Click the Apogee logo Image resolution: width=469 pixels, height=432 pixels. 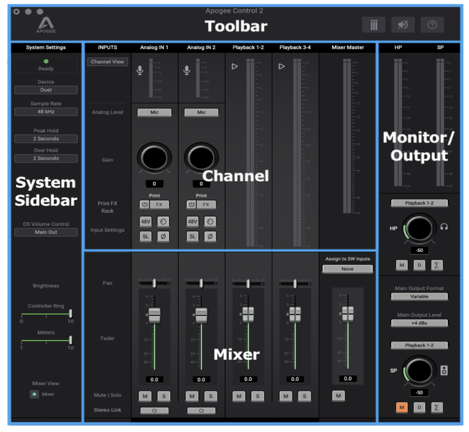[x=46, y=25]
